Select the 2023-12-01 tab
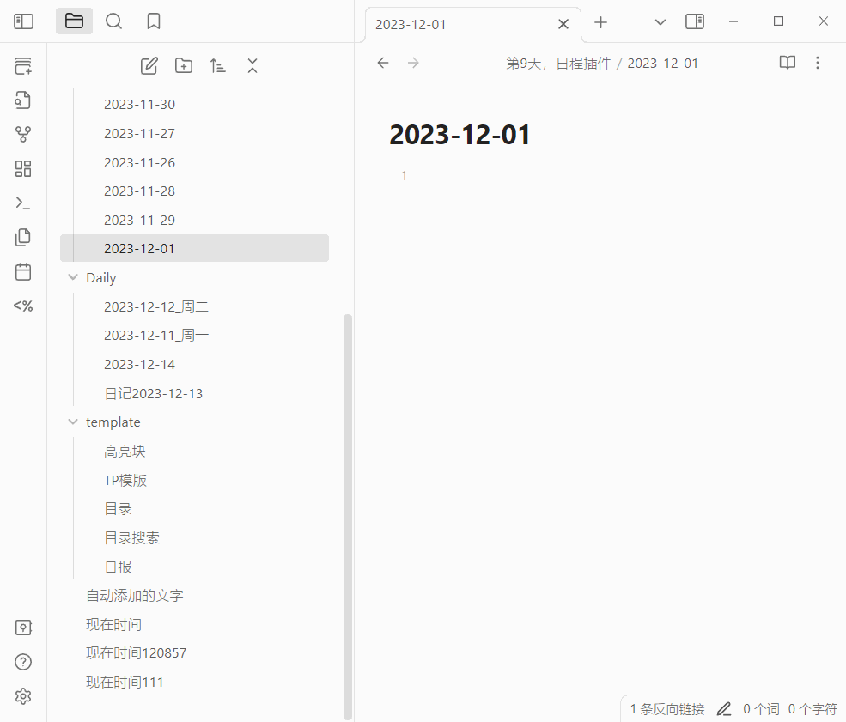The width and height of the screenshot is (846, 722). (x=472, y=24)
